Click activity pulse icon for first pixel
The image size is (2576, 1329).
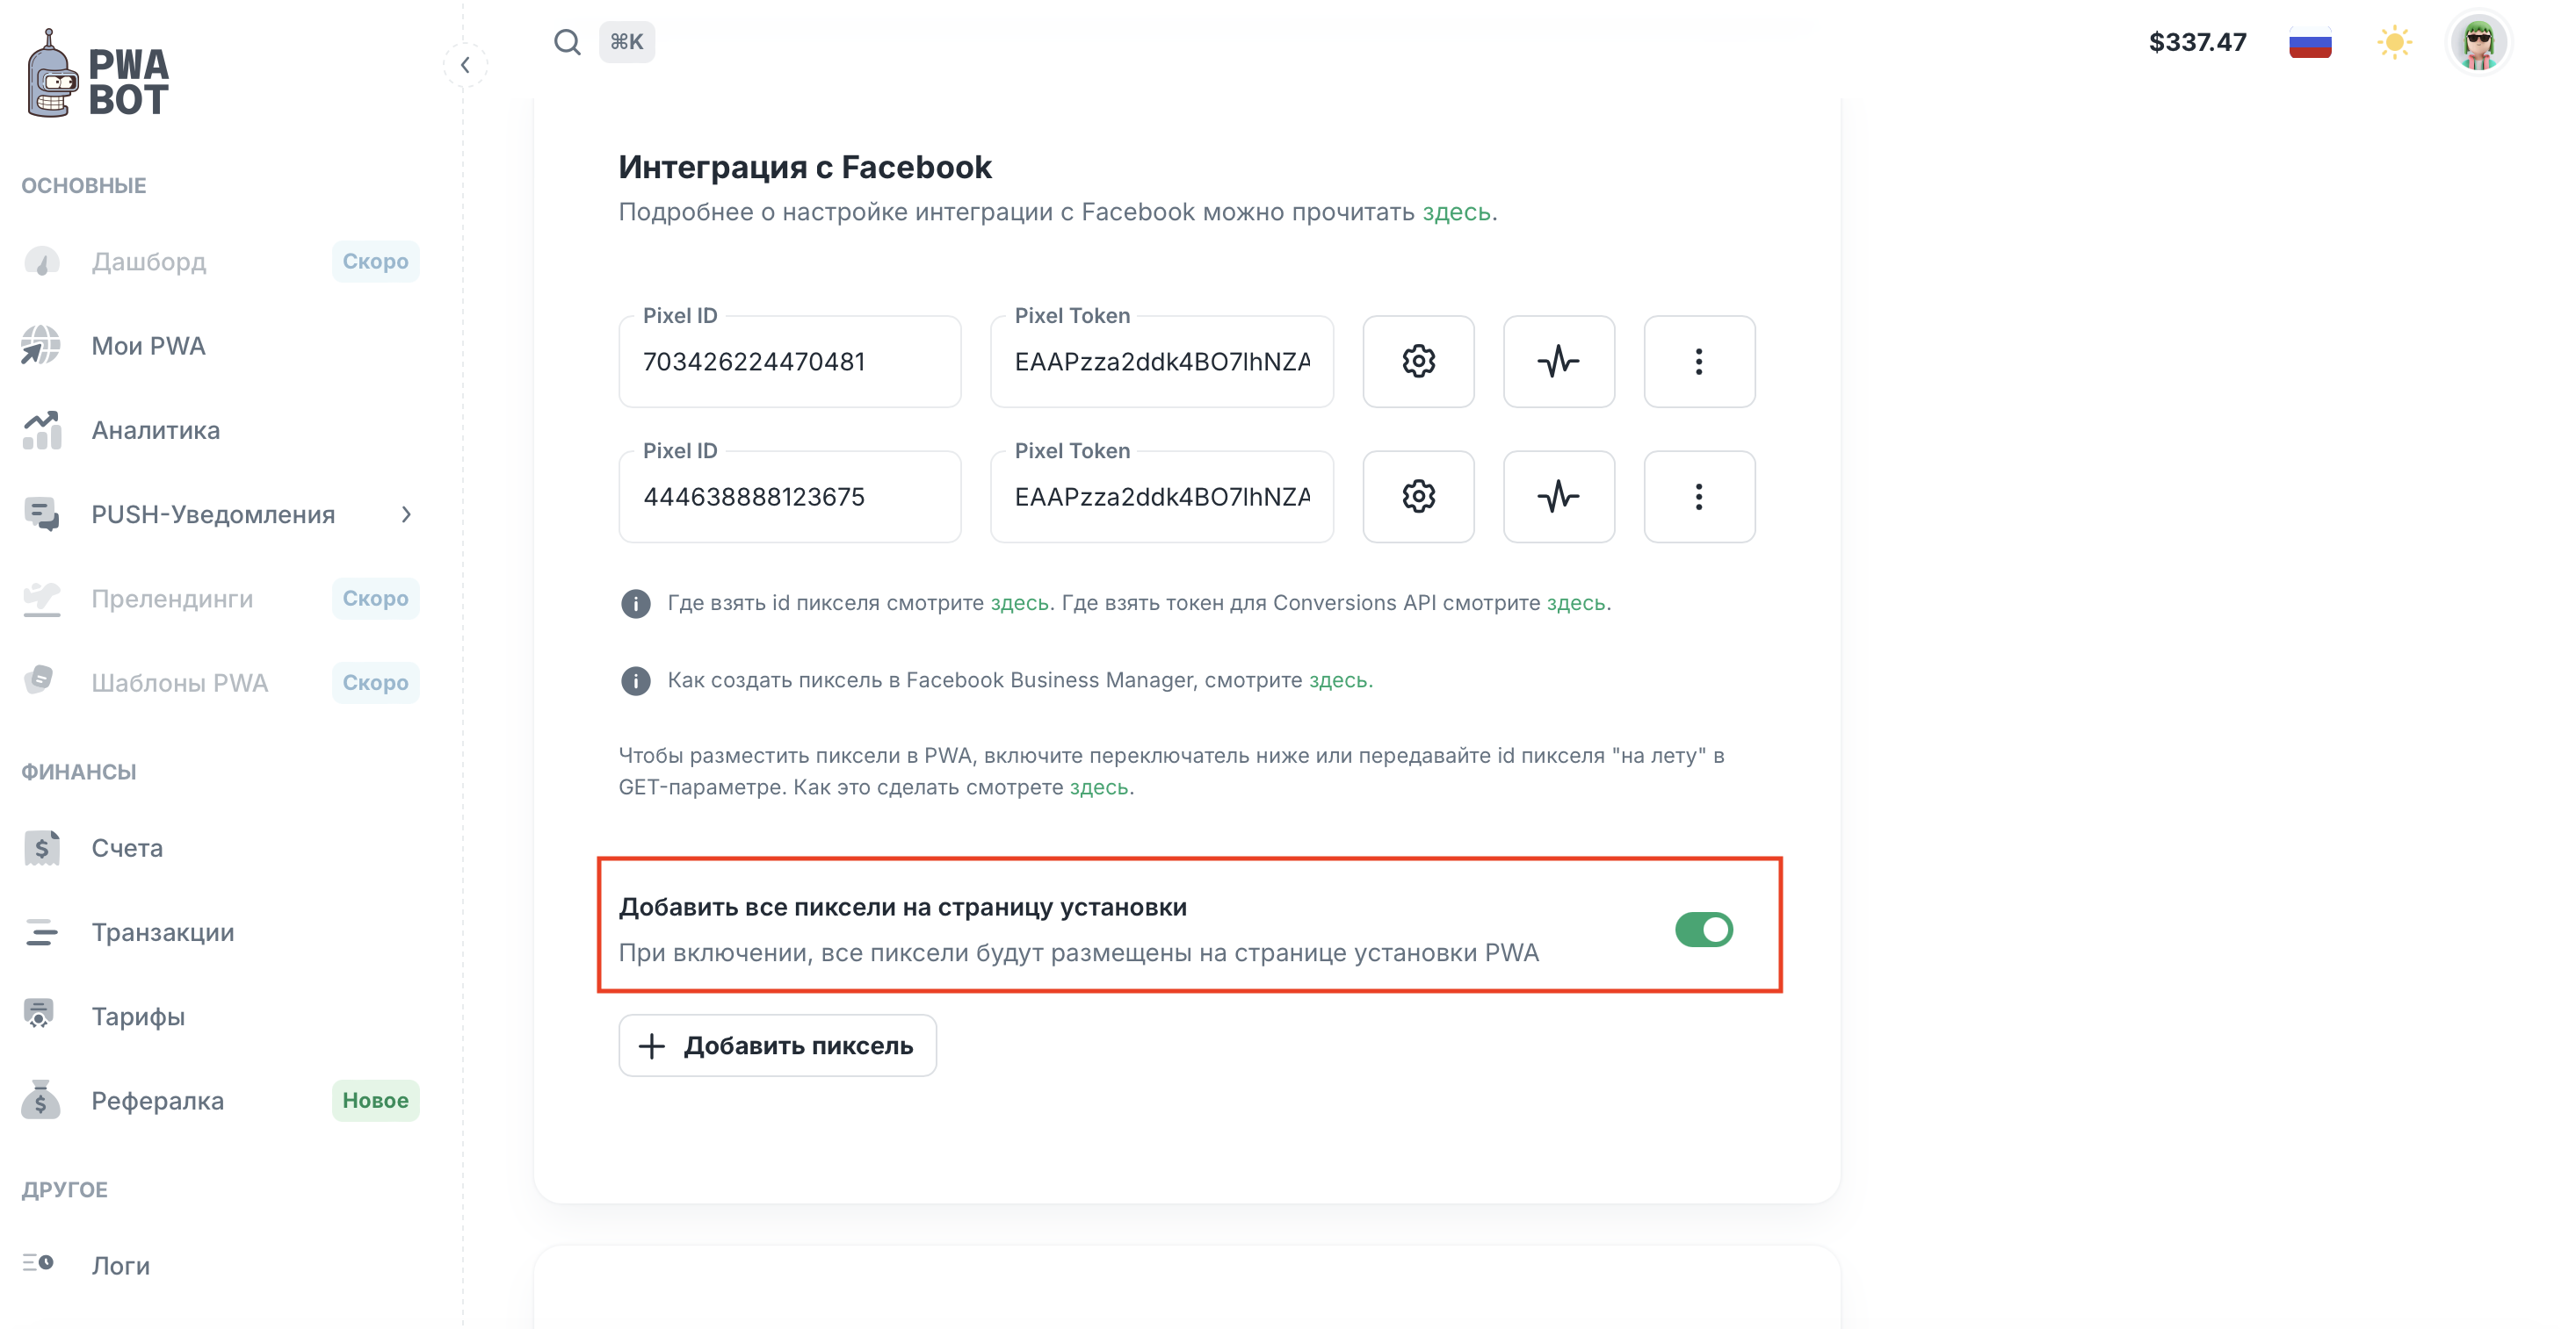tap(1558, 362)
